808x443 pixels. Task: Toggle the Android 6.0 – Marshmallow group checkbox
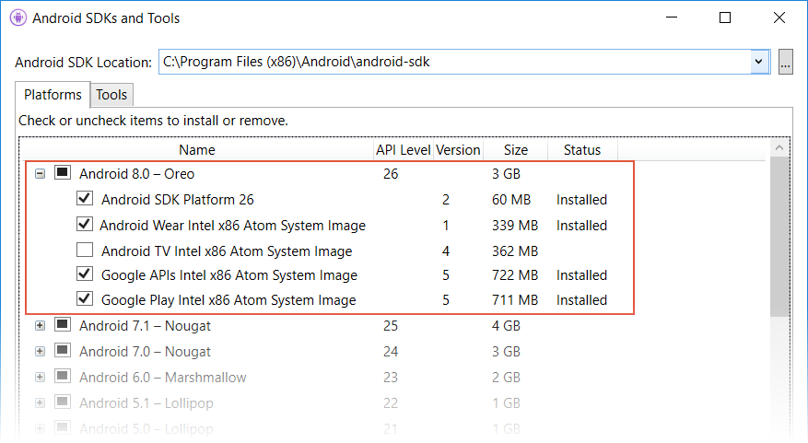pos(63,376)
